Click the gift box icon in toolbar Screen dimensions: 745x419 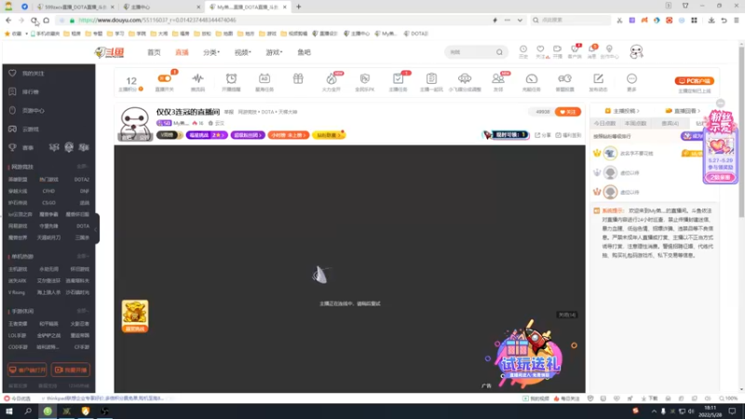(298, 78)
